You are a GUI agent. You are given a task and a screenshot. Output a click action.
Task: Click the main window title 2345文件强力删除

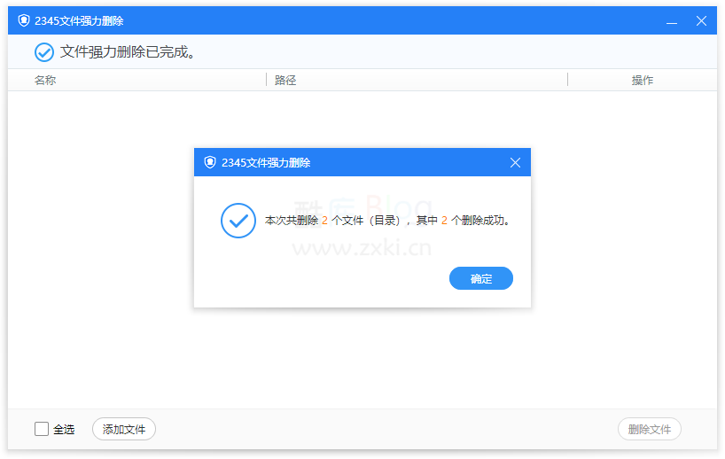[x=79, y=20]
